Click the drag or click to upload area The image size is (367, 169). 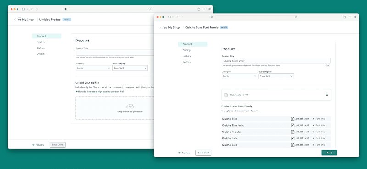click(x=115, y=108)
